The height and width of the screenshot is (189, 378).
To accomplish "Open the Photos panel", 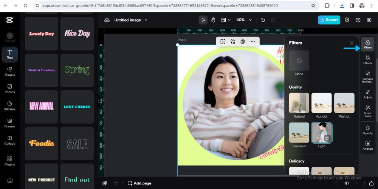I will (x=10, y=89).
